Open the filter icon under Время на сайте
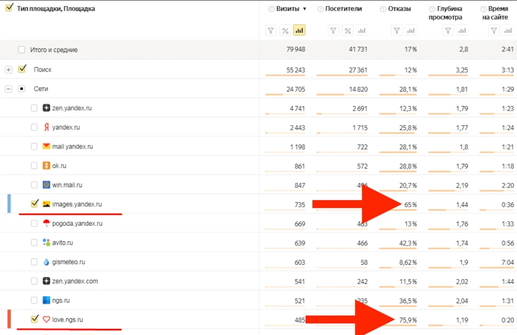Viewport: 517px width, 335px height. [494, 31]
